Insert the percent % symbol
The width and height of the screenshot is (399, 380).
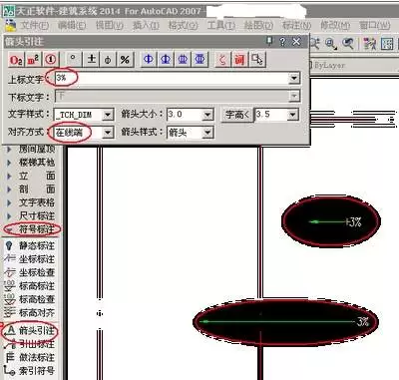(x=125, y=60)
